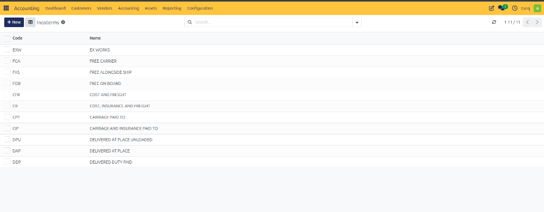Open the Vendors dropdown menu
The width and height of the screenshot is (544, 212).
pyautogui.click(x=105, y=8)
